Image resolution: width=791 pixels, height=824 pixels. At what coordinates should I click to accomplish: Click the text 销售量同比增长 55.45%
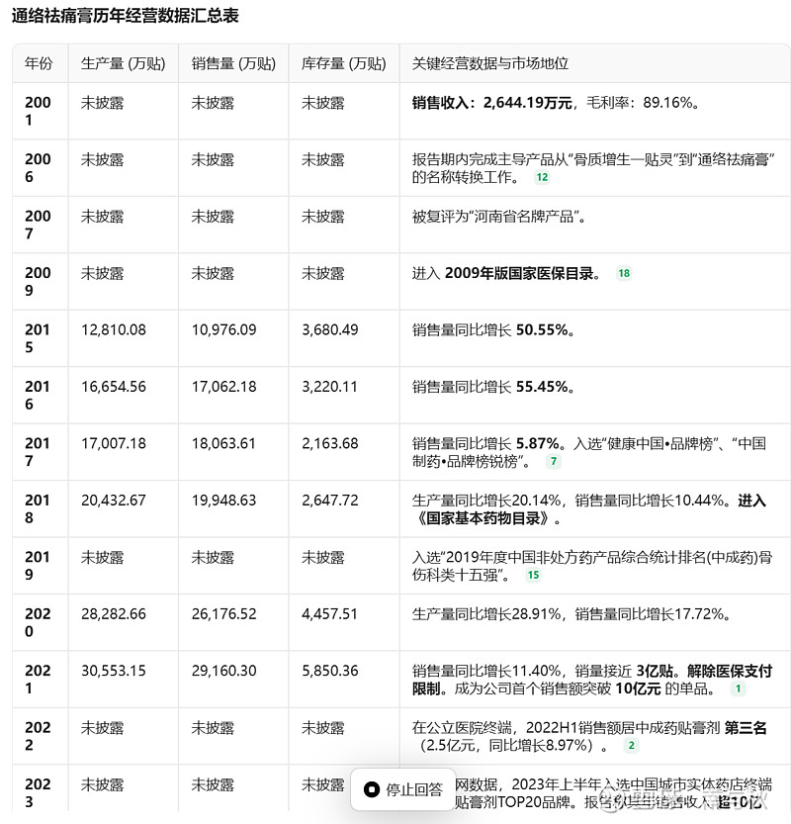[490, 387]
